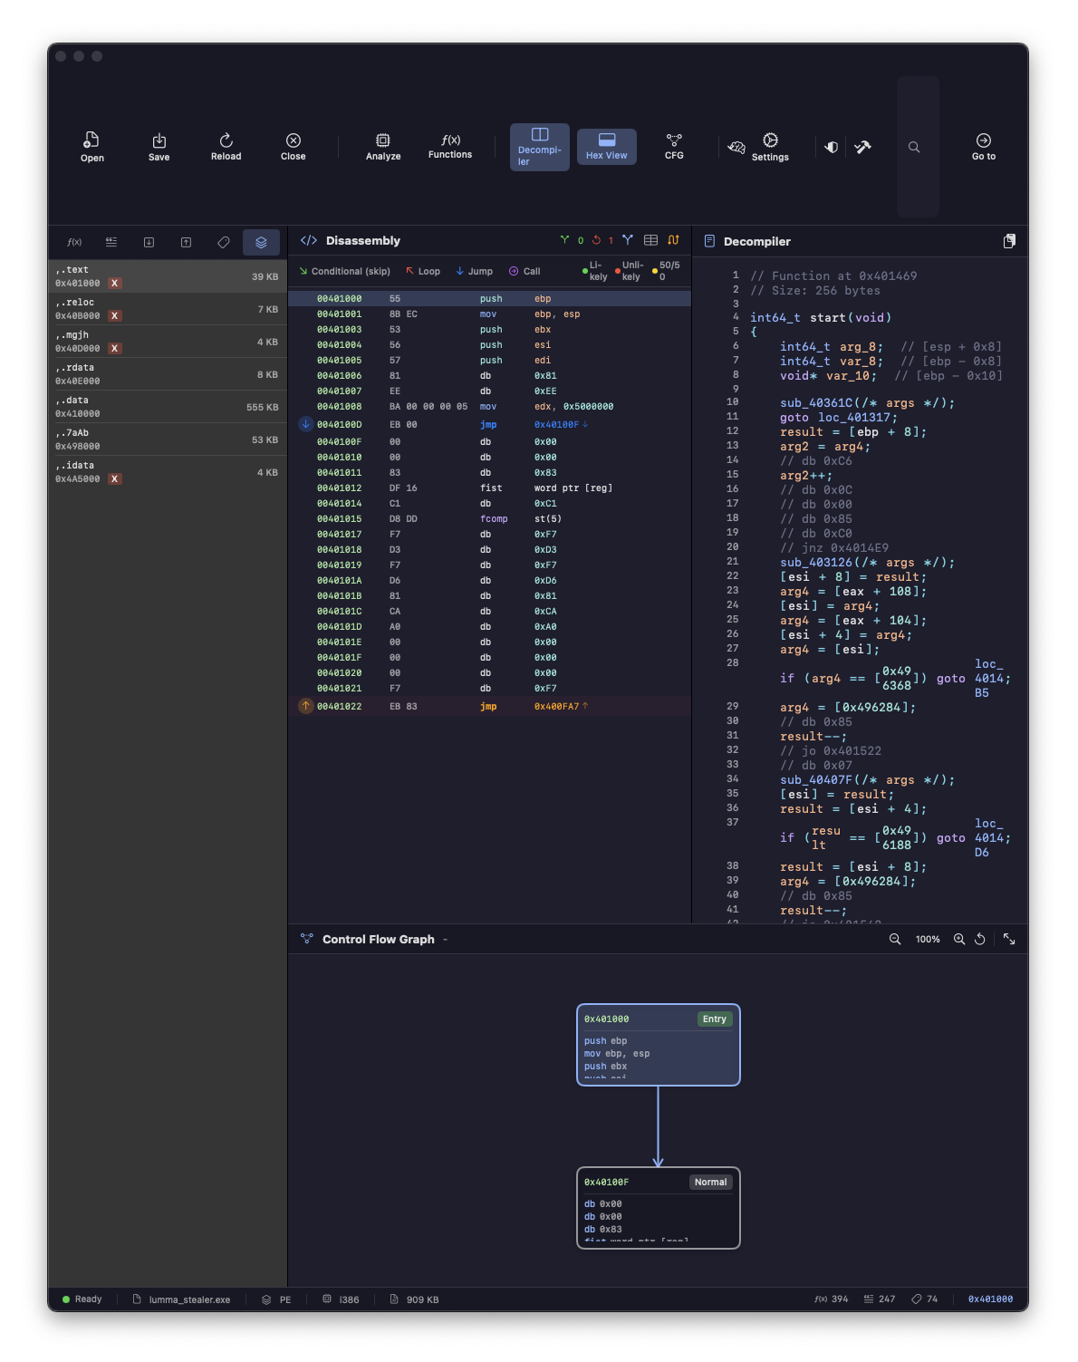Select the tag icon in the left sidebar
Screen dimensions: 1078x1362
(224, 242)
